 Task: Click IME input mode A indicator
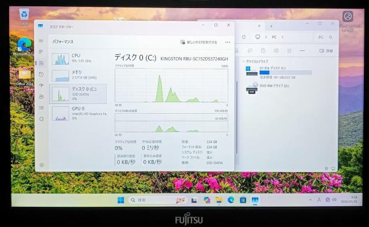pos(319,200)
